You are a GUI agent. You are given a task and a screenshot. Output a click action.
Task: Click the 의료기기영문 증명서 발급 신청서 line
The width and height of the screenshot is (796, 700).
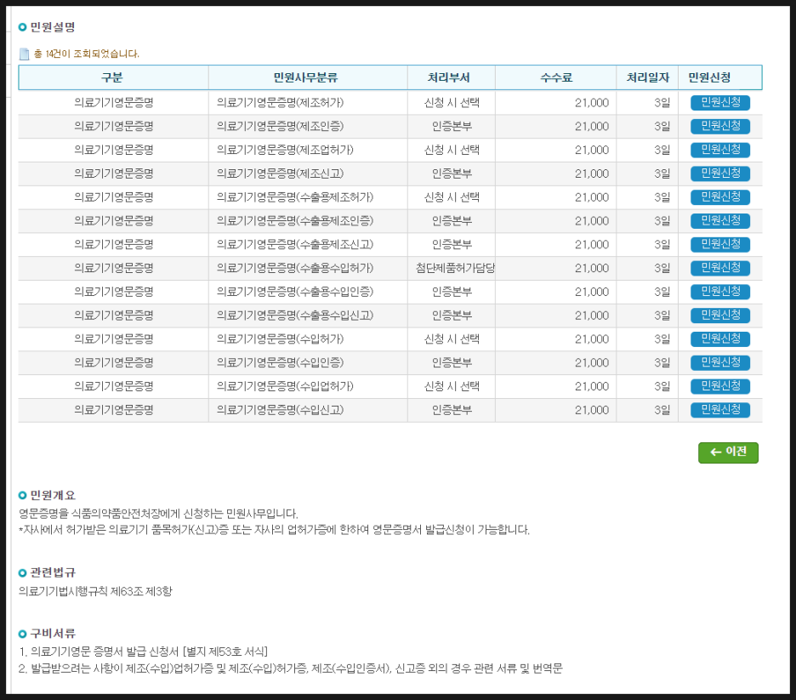coord(143,652)
